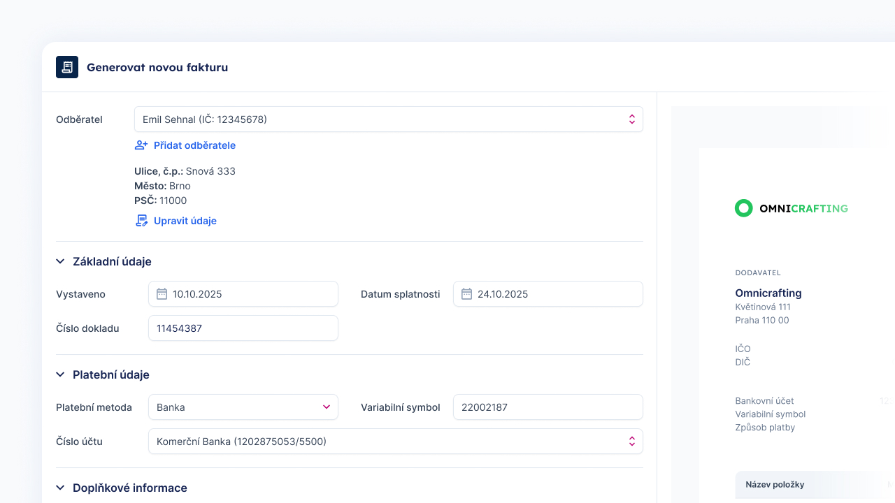This screenshot has height=503, width=895.
Task: Click into the Variabilní symbol input field
Action: 547,407
